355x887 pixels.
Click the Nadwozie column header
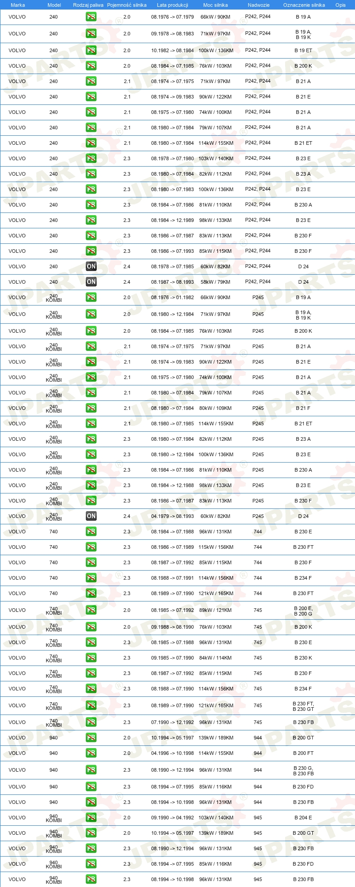click(x=259, y=5)
